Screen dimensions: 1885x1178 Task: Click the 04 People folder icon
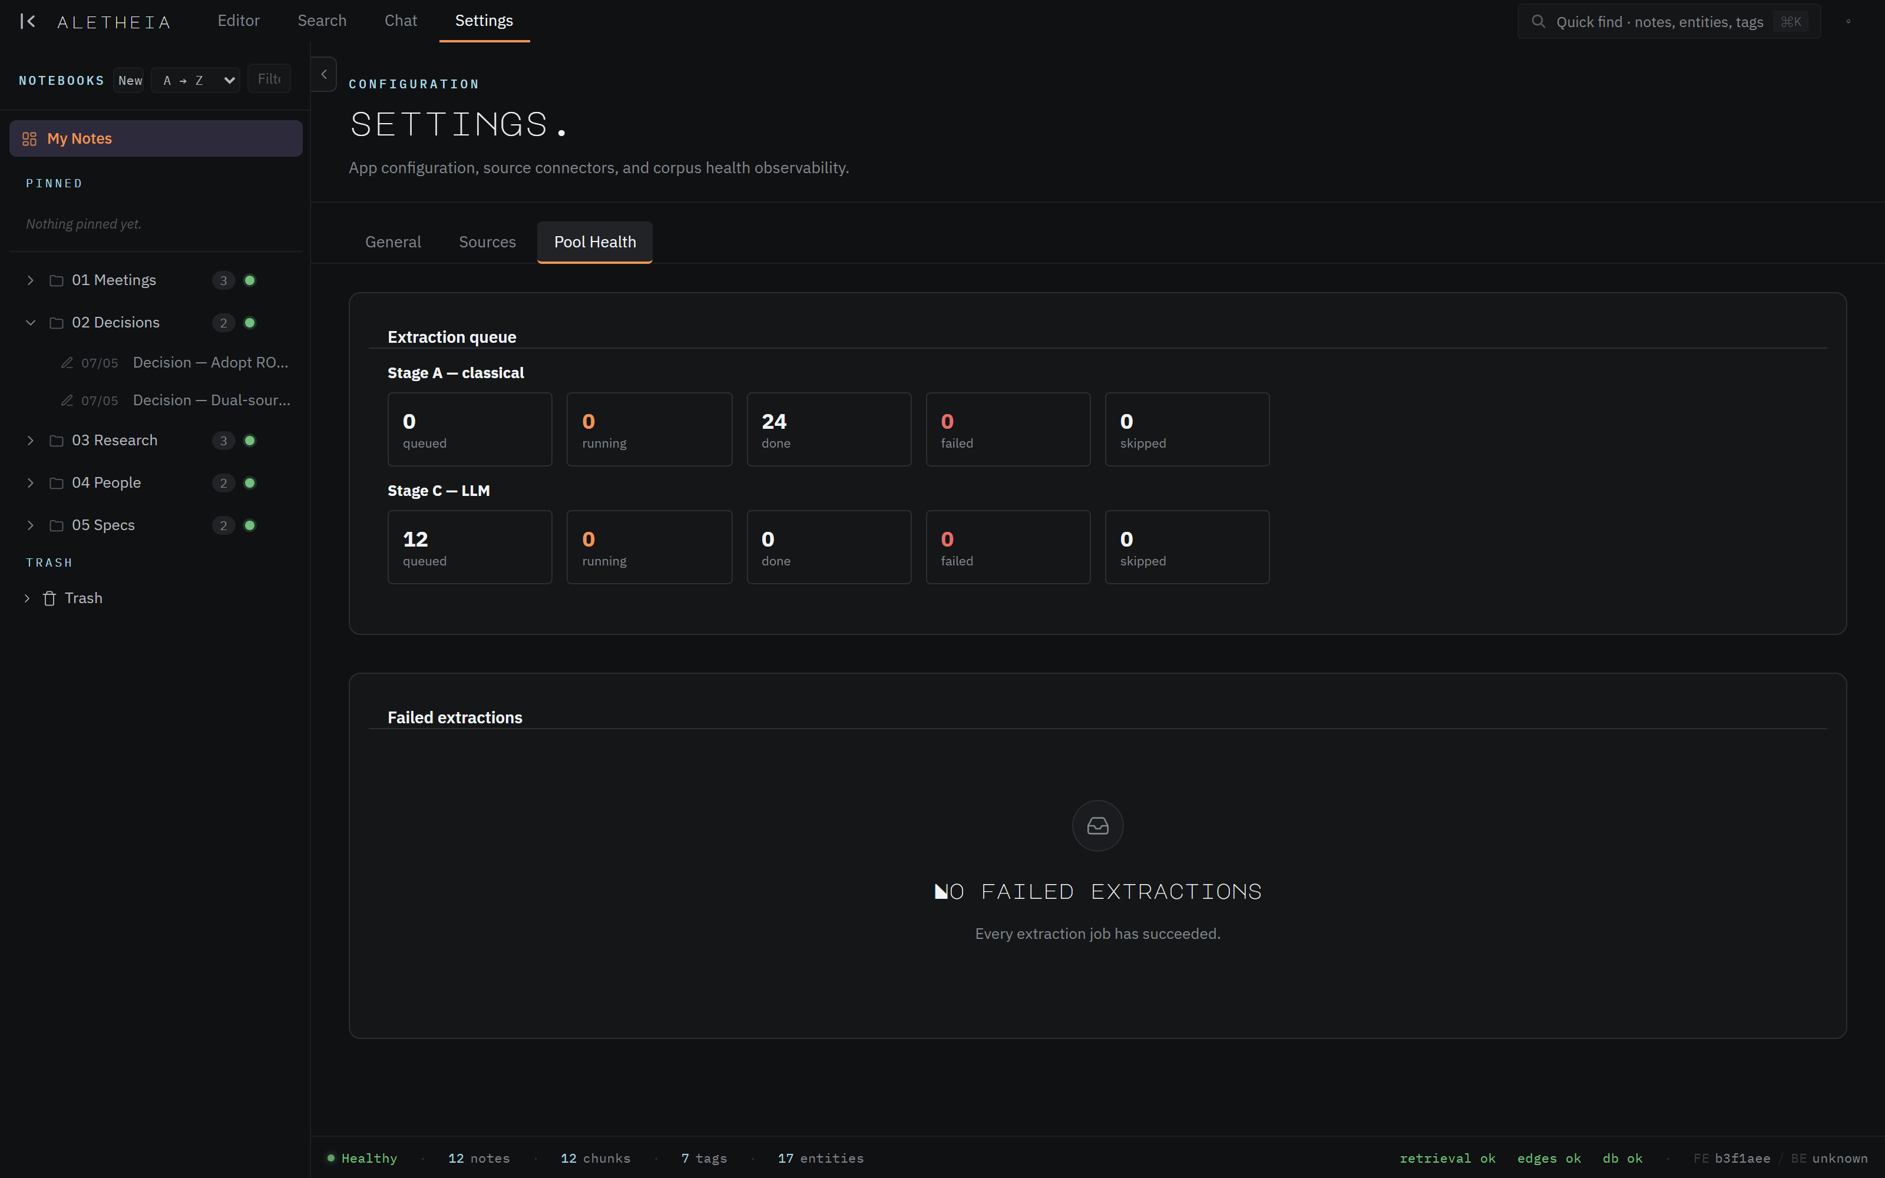pyautogui.click(x=56, y=483)
